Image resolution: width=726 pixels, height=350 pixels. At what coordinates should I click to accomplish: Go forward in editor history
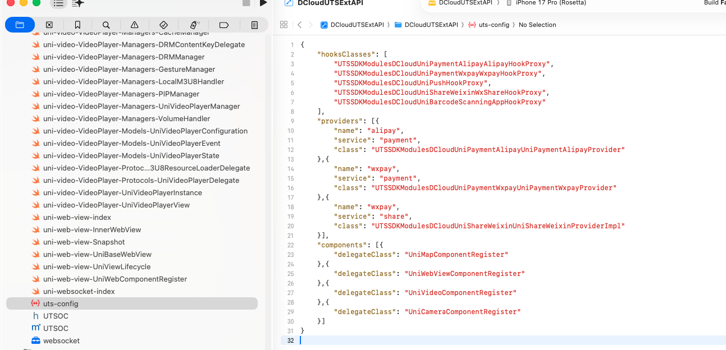click(x=311, y=25)
